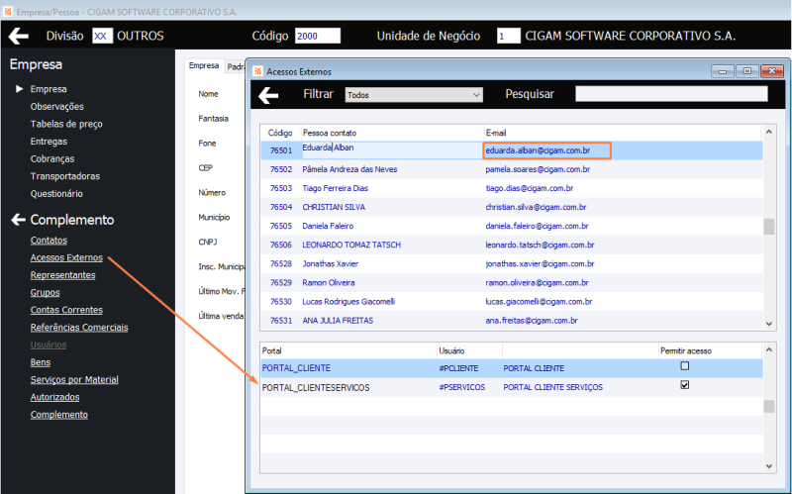
Task: Click up arrow of portal list scrollbar
Action: 769,349
